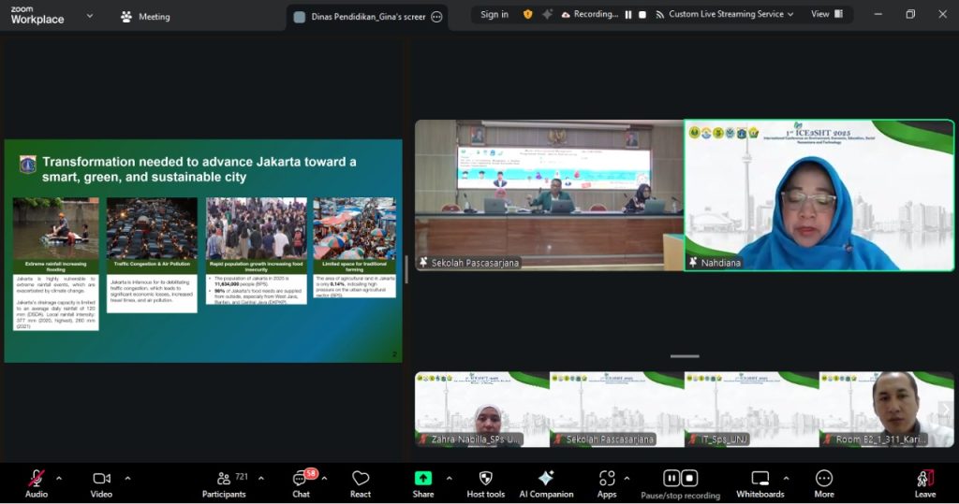Click the React heart icon
The width and height of the screenshot is (959, 504).
pyautogui.click(x=361, y=479)
